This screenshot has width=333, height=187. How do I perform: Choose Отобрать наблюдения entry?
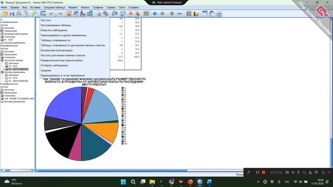(75, 65)
